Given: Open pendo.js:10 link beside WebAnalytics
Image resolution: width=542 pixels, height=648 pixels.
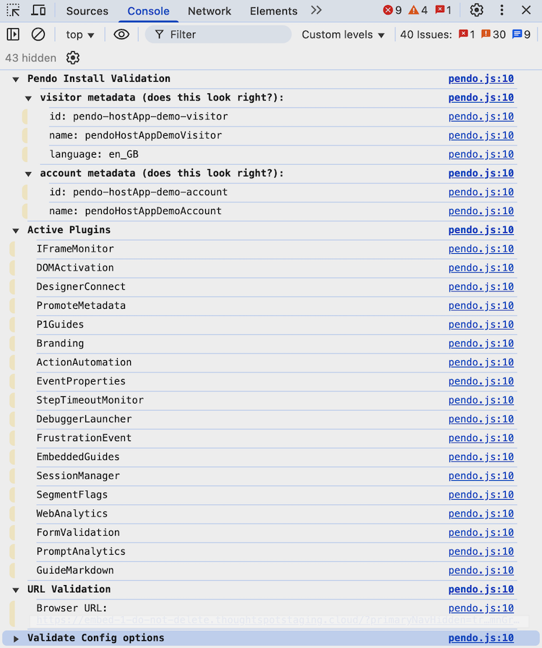Looking at the screenshot, I should click(481, 513).
